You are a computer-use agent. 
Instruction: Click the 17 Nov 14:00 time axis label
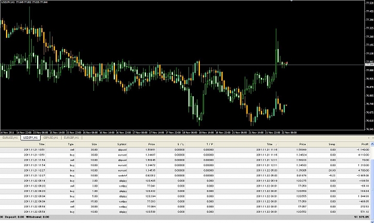click(157, 133)
